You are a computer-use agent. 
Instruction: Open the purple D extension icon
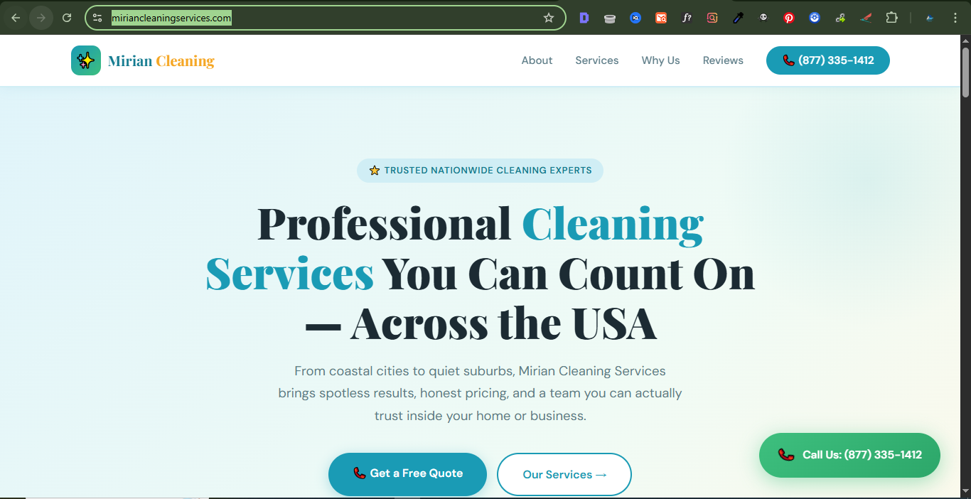(584, 18)
